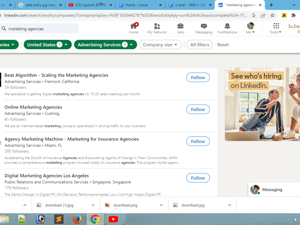Open Agency Marketing Machine title link
Screen dimensions: 300x225
pos(72,139)
